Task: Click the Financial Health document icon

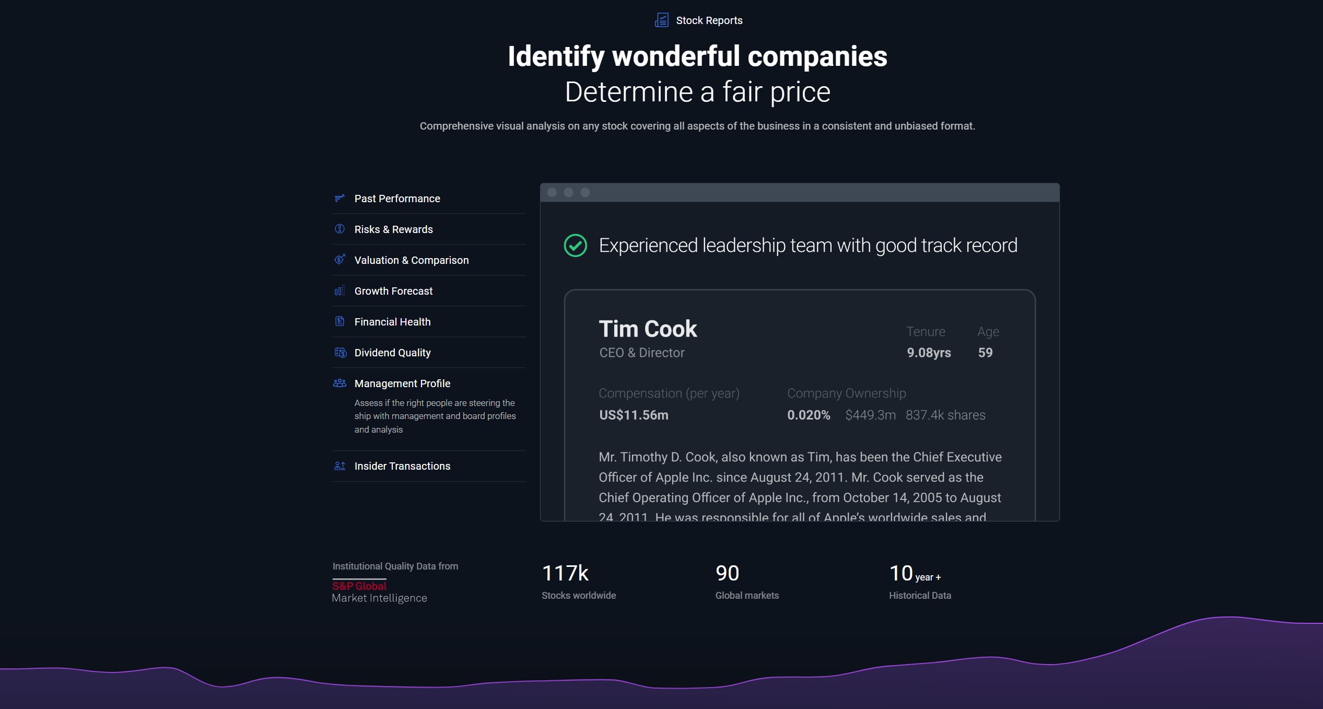Action: [x=339, y=321]
